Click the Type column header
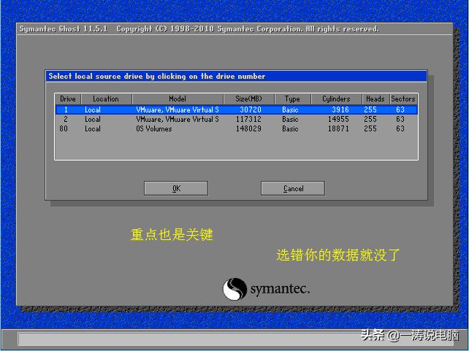Viewport: 469px width, 351px height. pos(292,99)
